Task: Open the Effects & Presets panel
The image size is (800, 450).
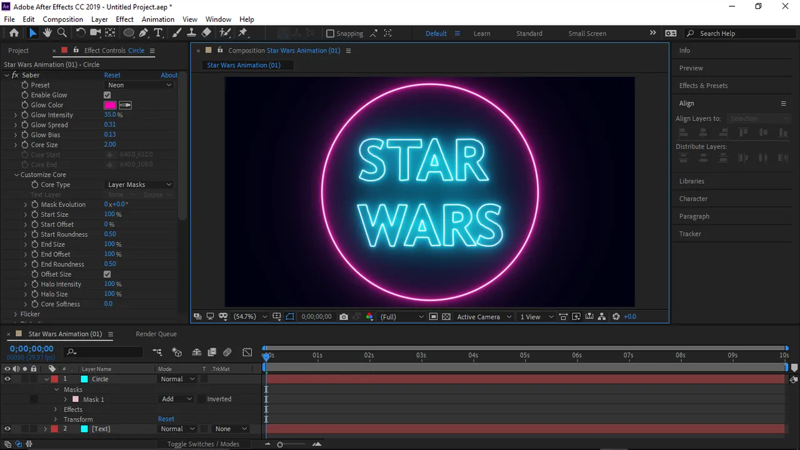Action: (x=703, y=86)
